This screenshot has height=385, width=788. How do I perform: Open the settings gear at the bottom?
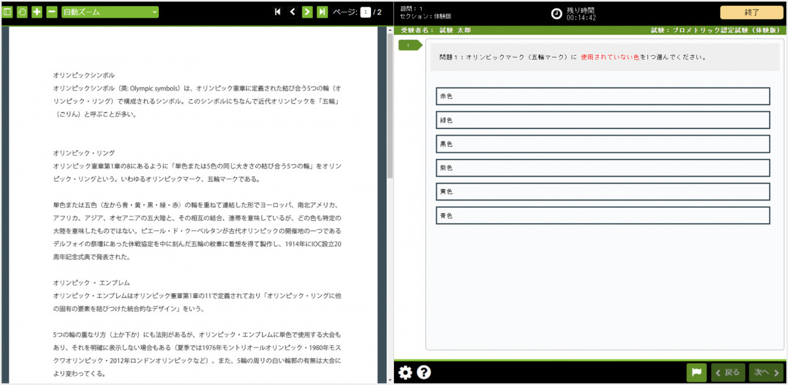point(406,372)
